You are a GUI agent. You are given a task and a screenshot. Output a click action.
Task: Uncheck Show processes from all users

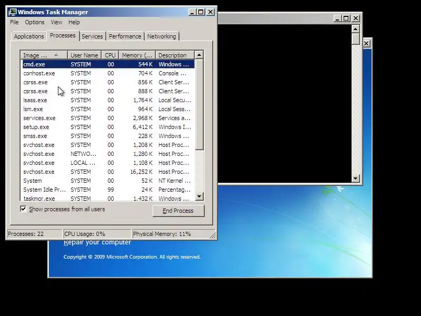tap(23, 209)
